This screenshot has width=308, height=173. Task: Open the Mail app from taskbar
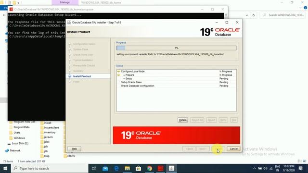coord(105,169)
